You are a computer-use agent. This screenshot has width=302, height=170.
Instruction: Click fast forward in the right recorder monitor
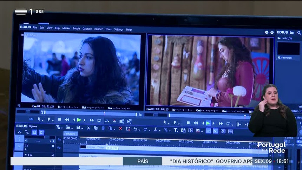pyautogui.click(x=221, y=123)
